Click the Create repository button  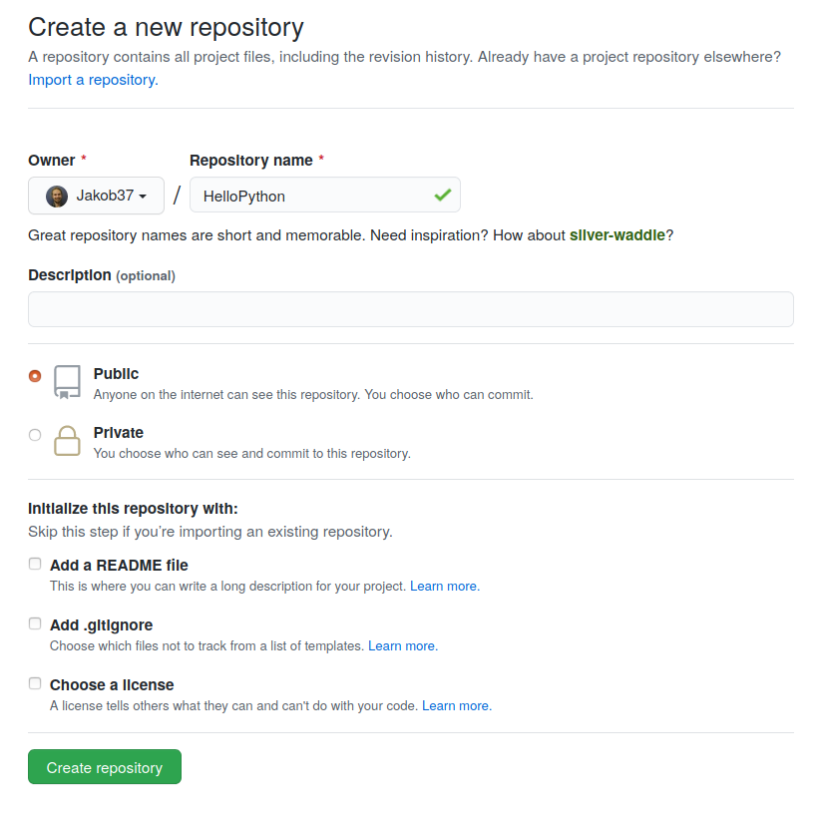click(x=105, y=766)
